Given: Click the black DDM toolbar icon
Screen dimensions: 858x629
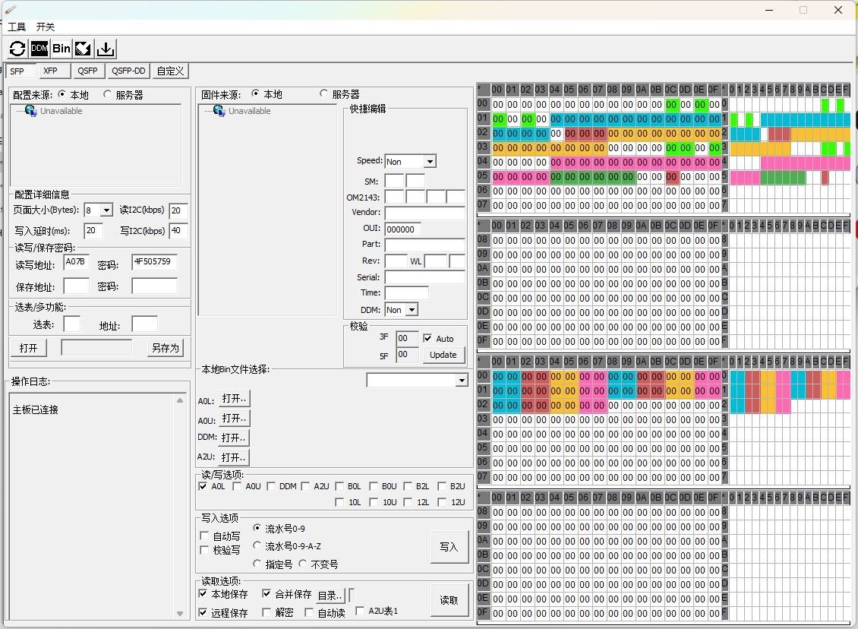Looking at the screenshot, I should [x=39, y=49].
